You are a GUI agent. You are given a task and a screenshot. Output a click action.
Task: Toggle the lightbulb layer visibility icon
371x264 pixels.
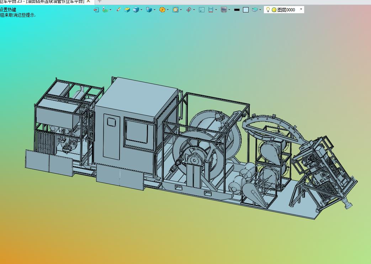coord(268,10)
